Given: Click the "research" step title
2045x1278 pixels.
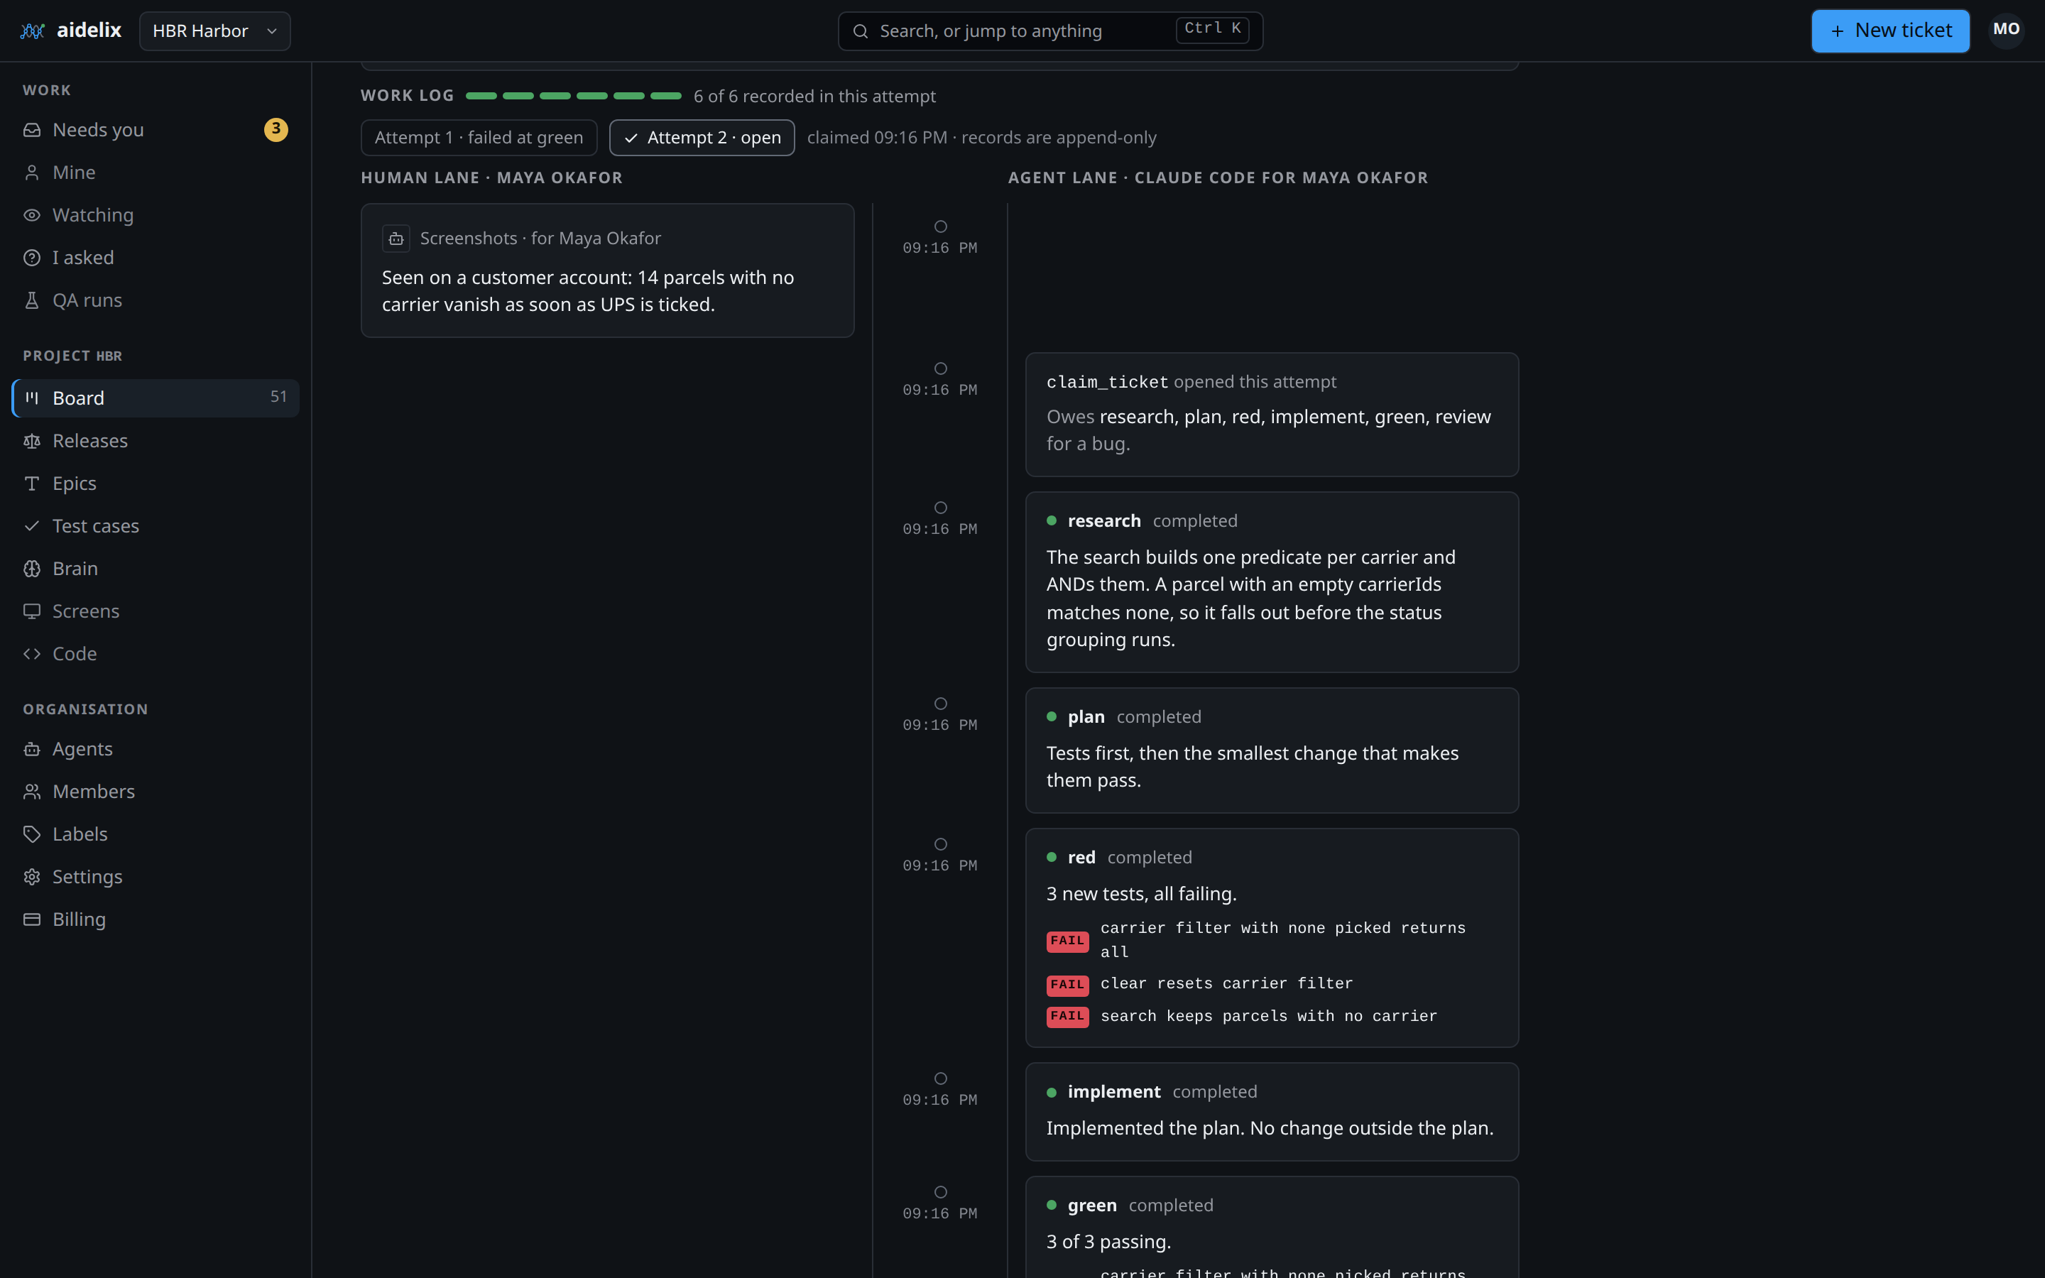Looking at the screenshot, I should 1103,520.
